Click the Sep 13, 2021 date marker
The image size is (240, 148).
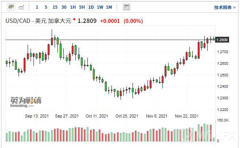(37, 116)
